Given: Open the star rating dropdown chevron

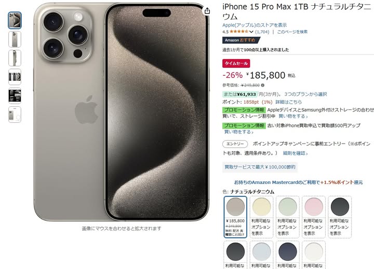Looking at the screenshot, I should (x=251, y=32).
